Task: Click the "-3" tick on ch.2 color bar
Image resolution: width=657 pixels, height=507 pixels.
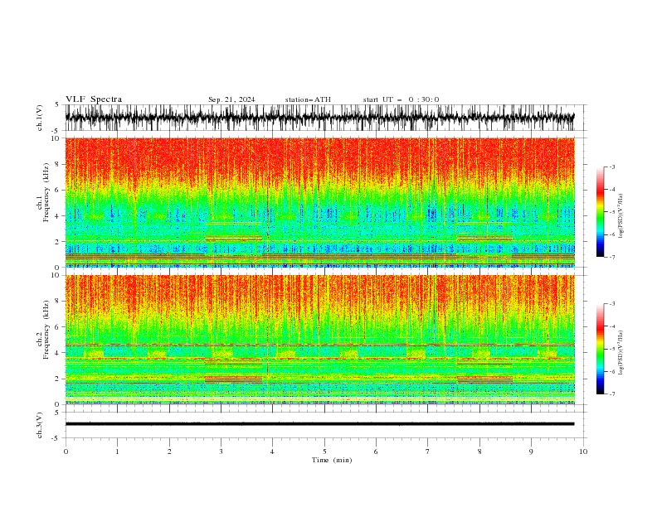Action: click(x=611, y=304)
